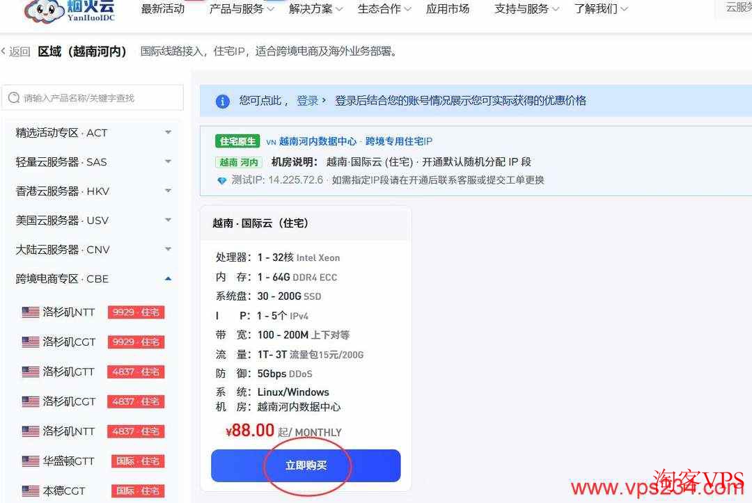The image size is (752, 503).
Task: Click US flag beside 本德CGT
Action: [x=31, y=490]
